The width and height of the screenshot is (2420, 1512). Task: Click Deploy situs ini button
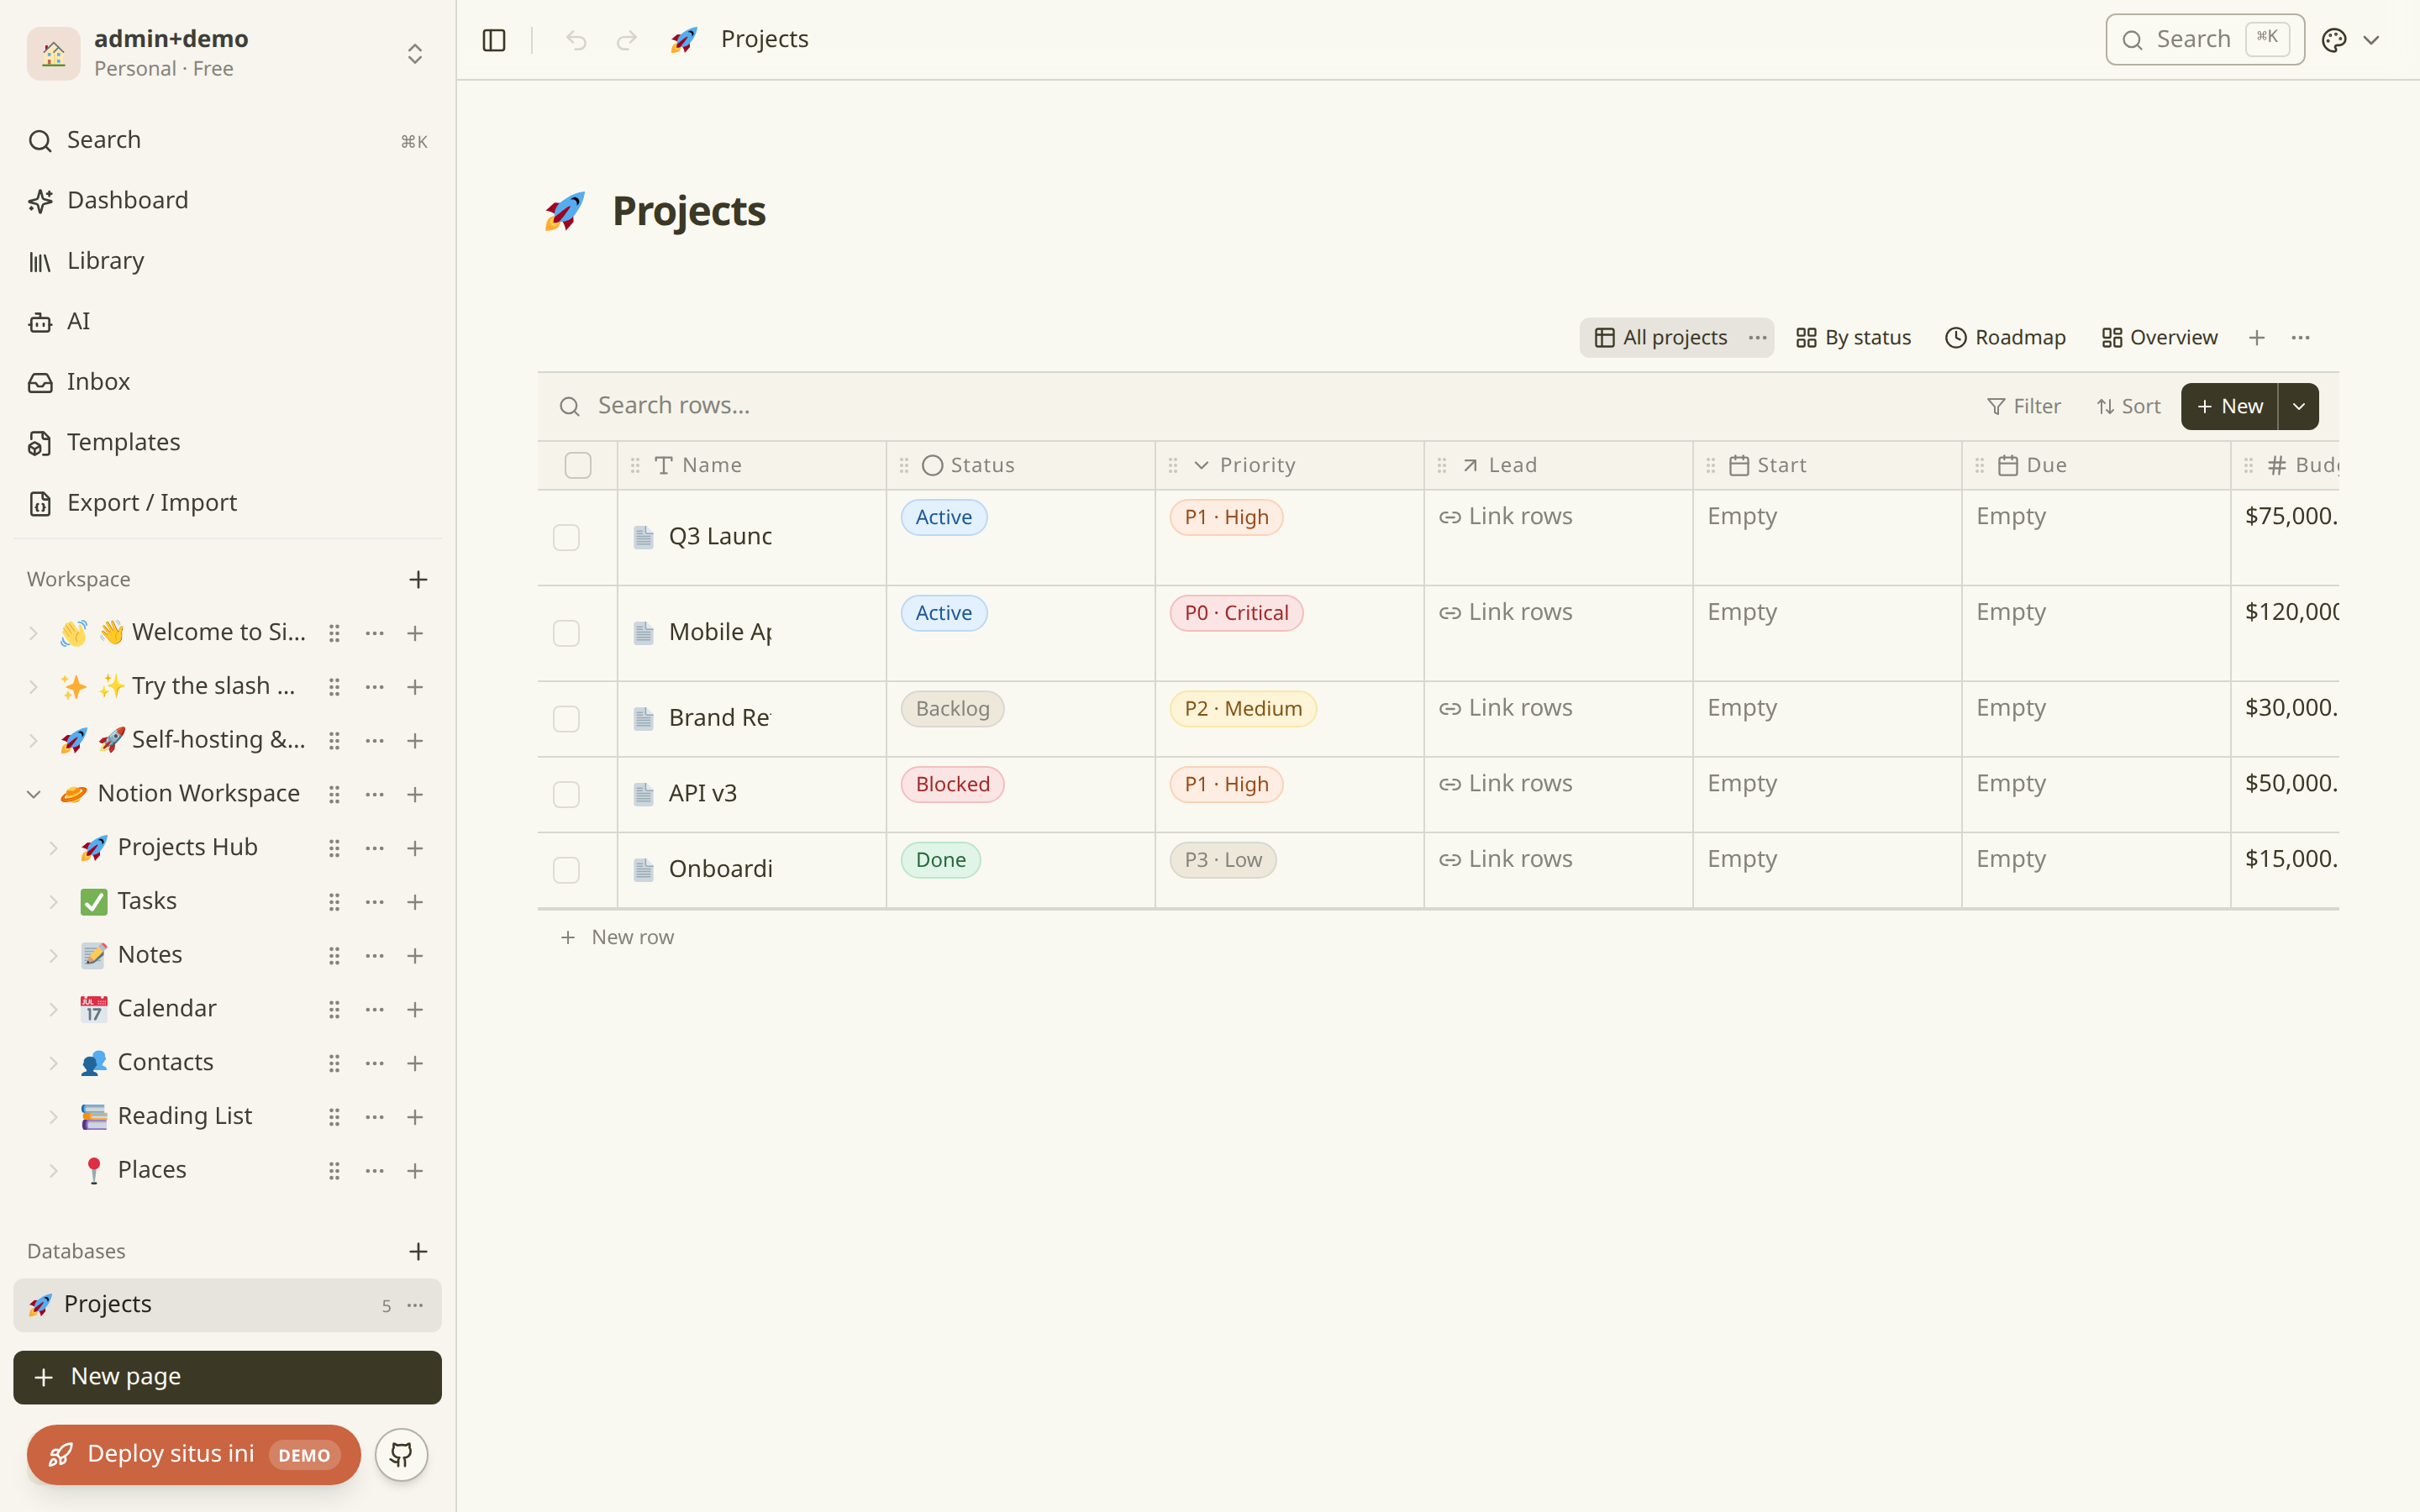(193, 1454)
